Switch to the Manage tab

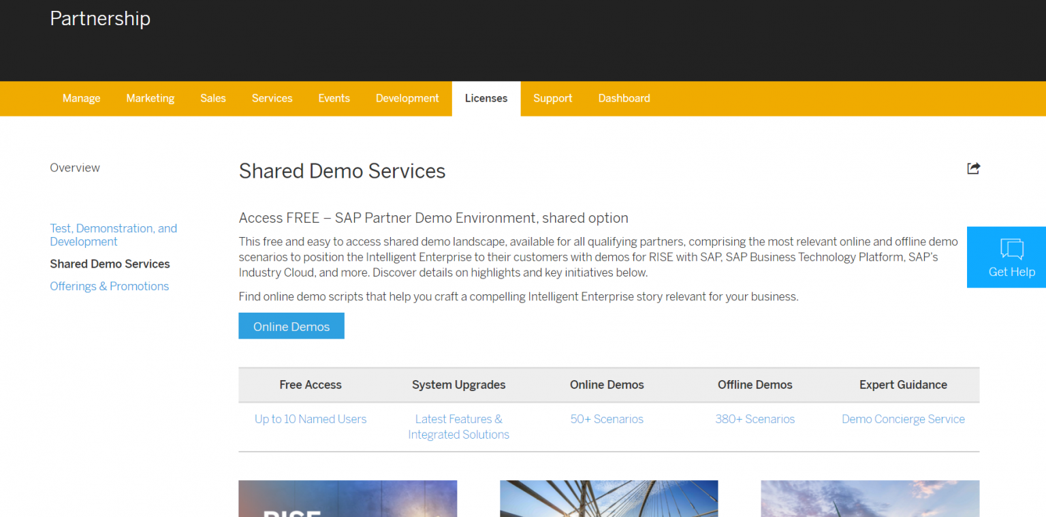pyautogui.click(x=81, y=98)
